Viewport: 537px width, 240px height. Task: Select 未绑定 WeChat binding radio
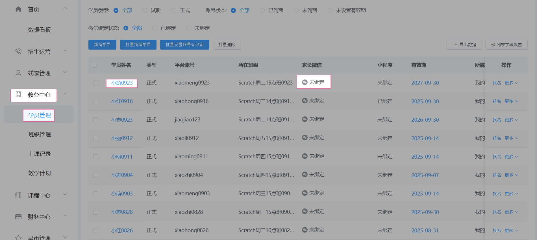pyautogui.click(x=189, y=28)
